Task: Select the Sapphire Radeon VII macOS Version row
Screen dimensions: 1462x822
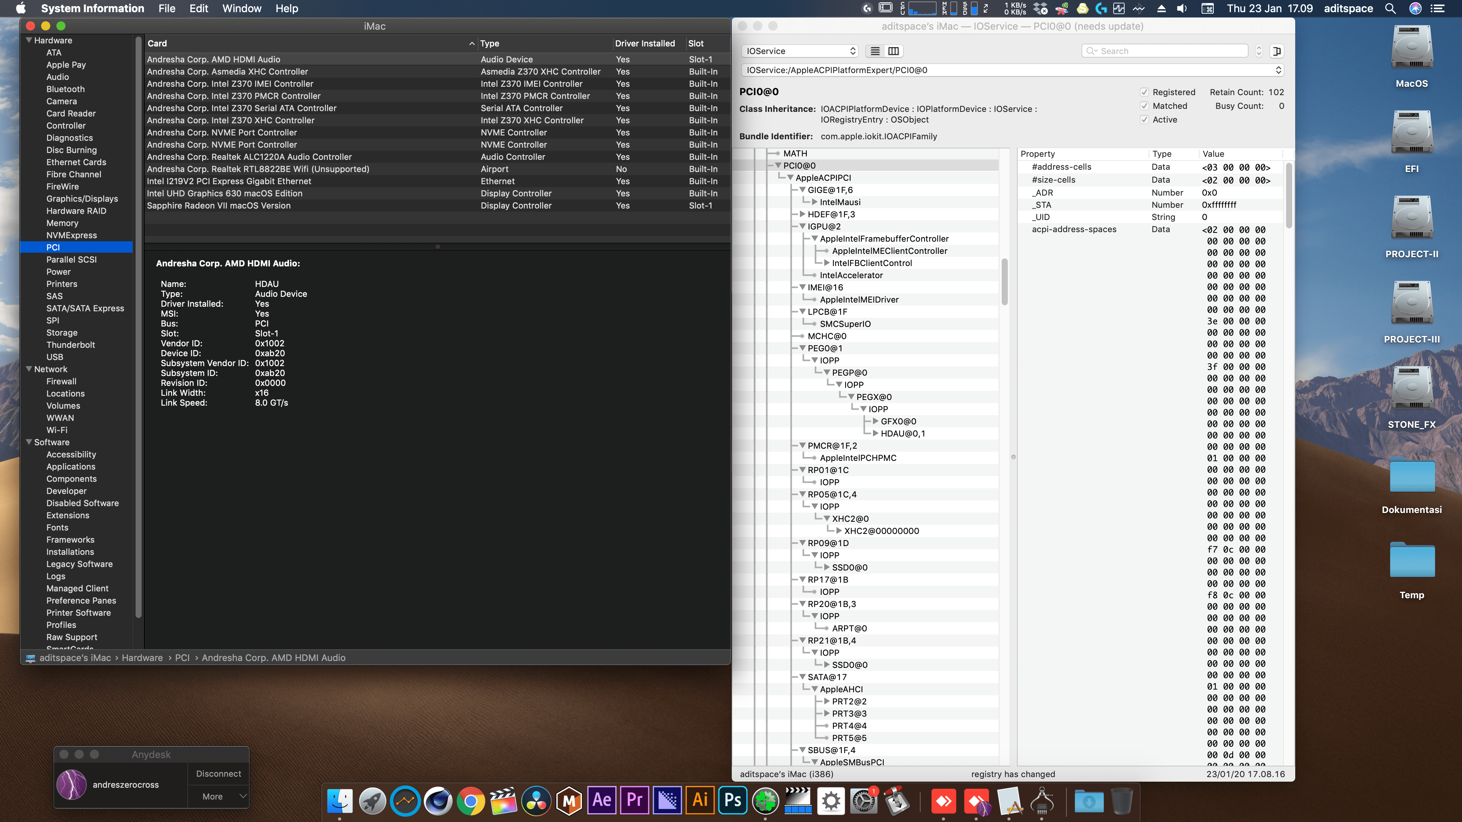Action: 437,206
